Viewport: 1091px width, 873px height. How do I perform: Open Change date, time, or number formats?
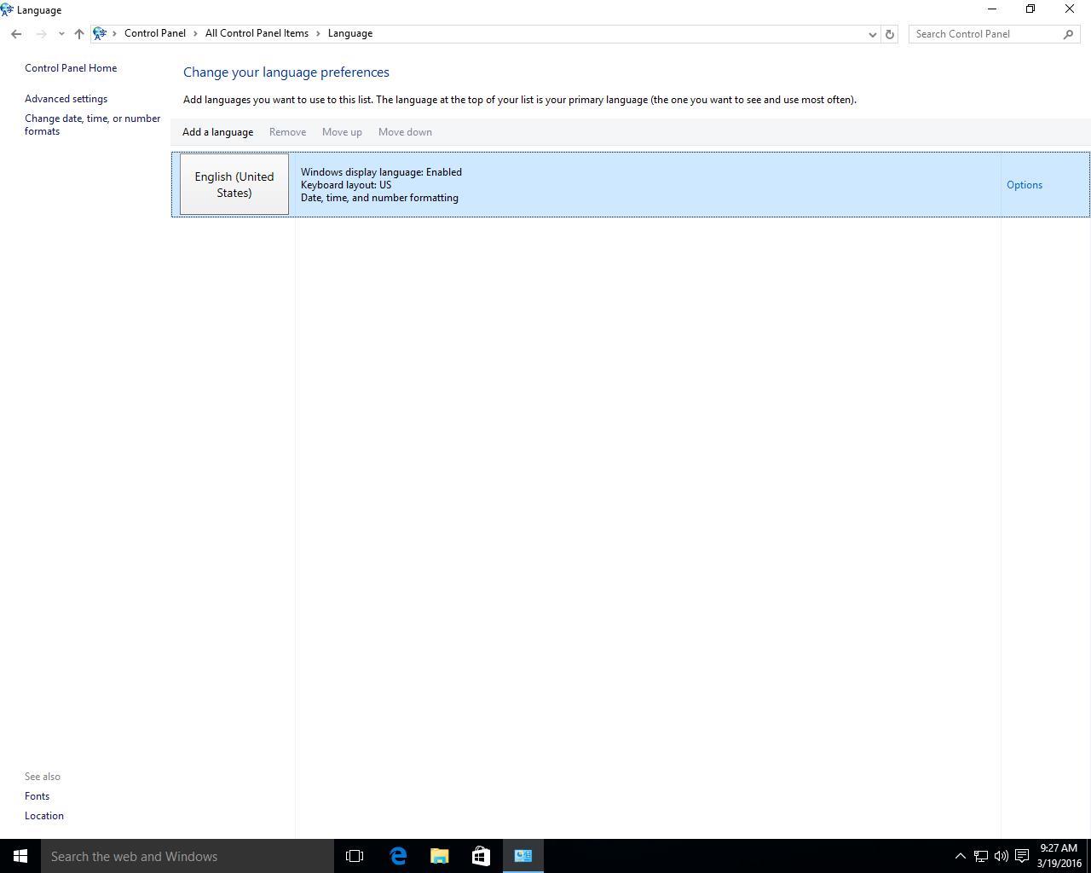click(x=92, y=124)
